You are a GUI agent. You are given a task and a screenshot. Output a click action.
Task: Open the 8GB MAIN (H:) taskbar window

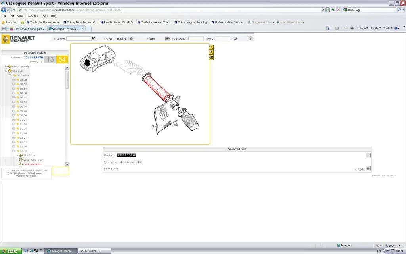[94, 251]
